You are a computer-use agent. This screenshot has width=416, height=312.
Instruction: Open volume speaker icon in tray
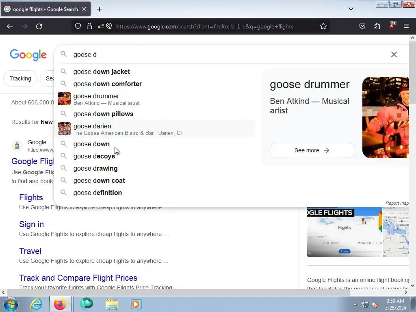(x=375, y=305)
